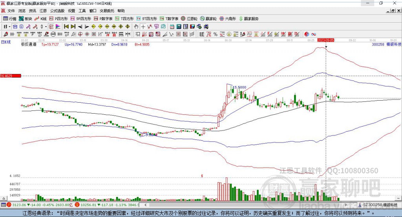402x217 pixels.
Task: Jump to first bar icon
Action: pyautogui.click(x=66, y=27)
